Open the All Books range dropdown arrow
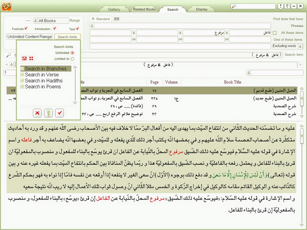Viewport: 307px width, 230px height. [35, 21]
